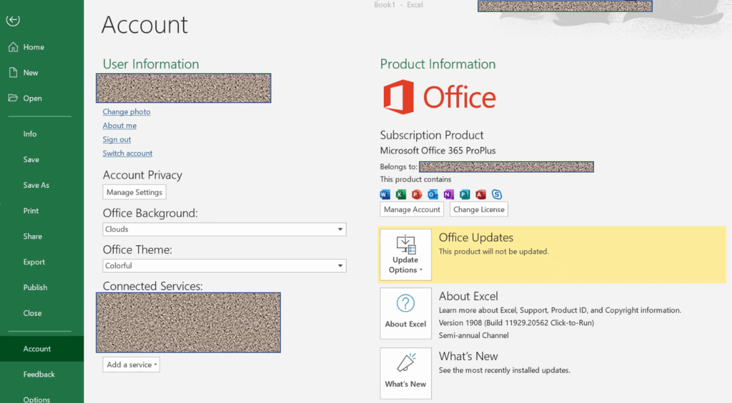This screenshot has height=403, width=732.
Task: Click the Version 1908 build text
Action: (516, 323)
